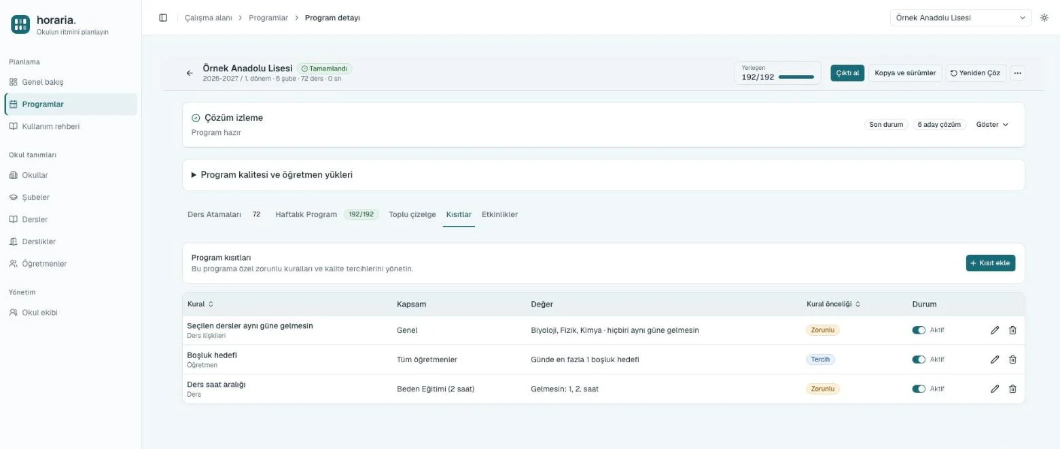This screenshot has height=449, width=1060.
Task: Click the horaria logo icon
Action: click(20, 24)
